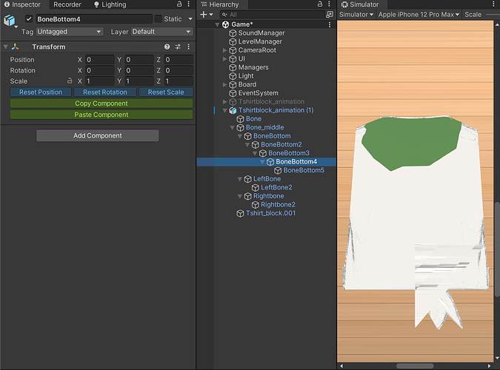The image size is (500, 370).
Task: Expand the UI object in Hierarchy
Action: pyautogui.click(x=224, y=59)
